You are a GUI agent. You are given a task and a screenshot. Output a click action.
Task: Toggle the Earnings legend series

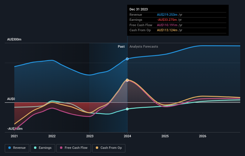pyautogui.click(x=43, y=148)
